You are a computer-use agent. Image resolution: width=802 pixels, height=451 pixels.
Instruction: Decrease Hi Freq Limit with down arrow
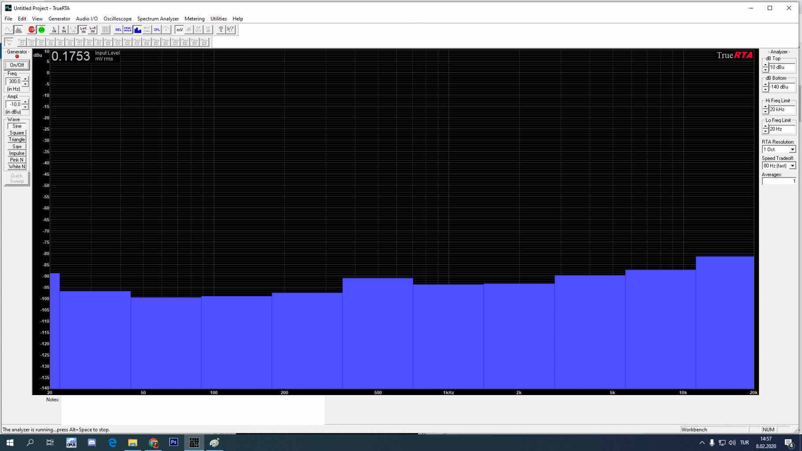click(765, 112)
